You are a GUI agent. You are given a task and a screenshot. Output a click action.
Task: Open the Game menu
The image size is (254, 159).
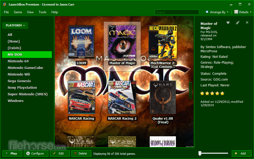click(x=18, y=12)
